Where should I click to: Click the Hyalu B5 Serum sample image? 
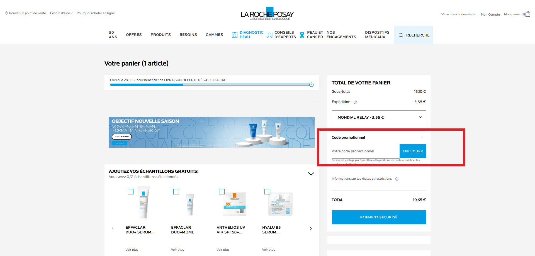[x=280, y=204]
